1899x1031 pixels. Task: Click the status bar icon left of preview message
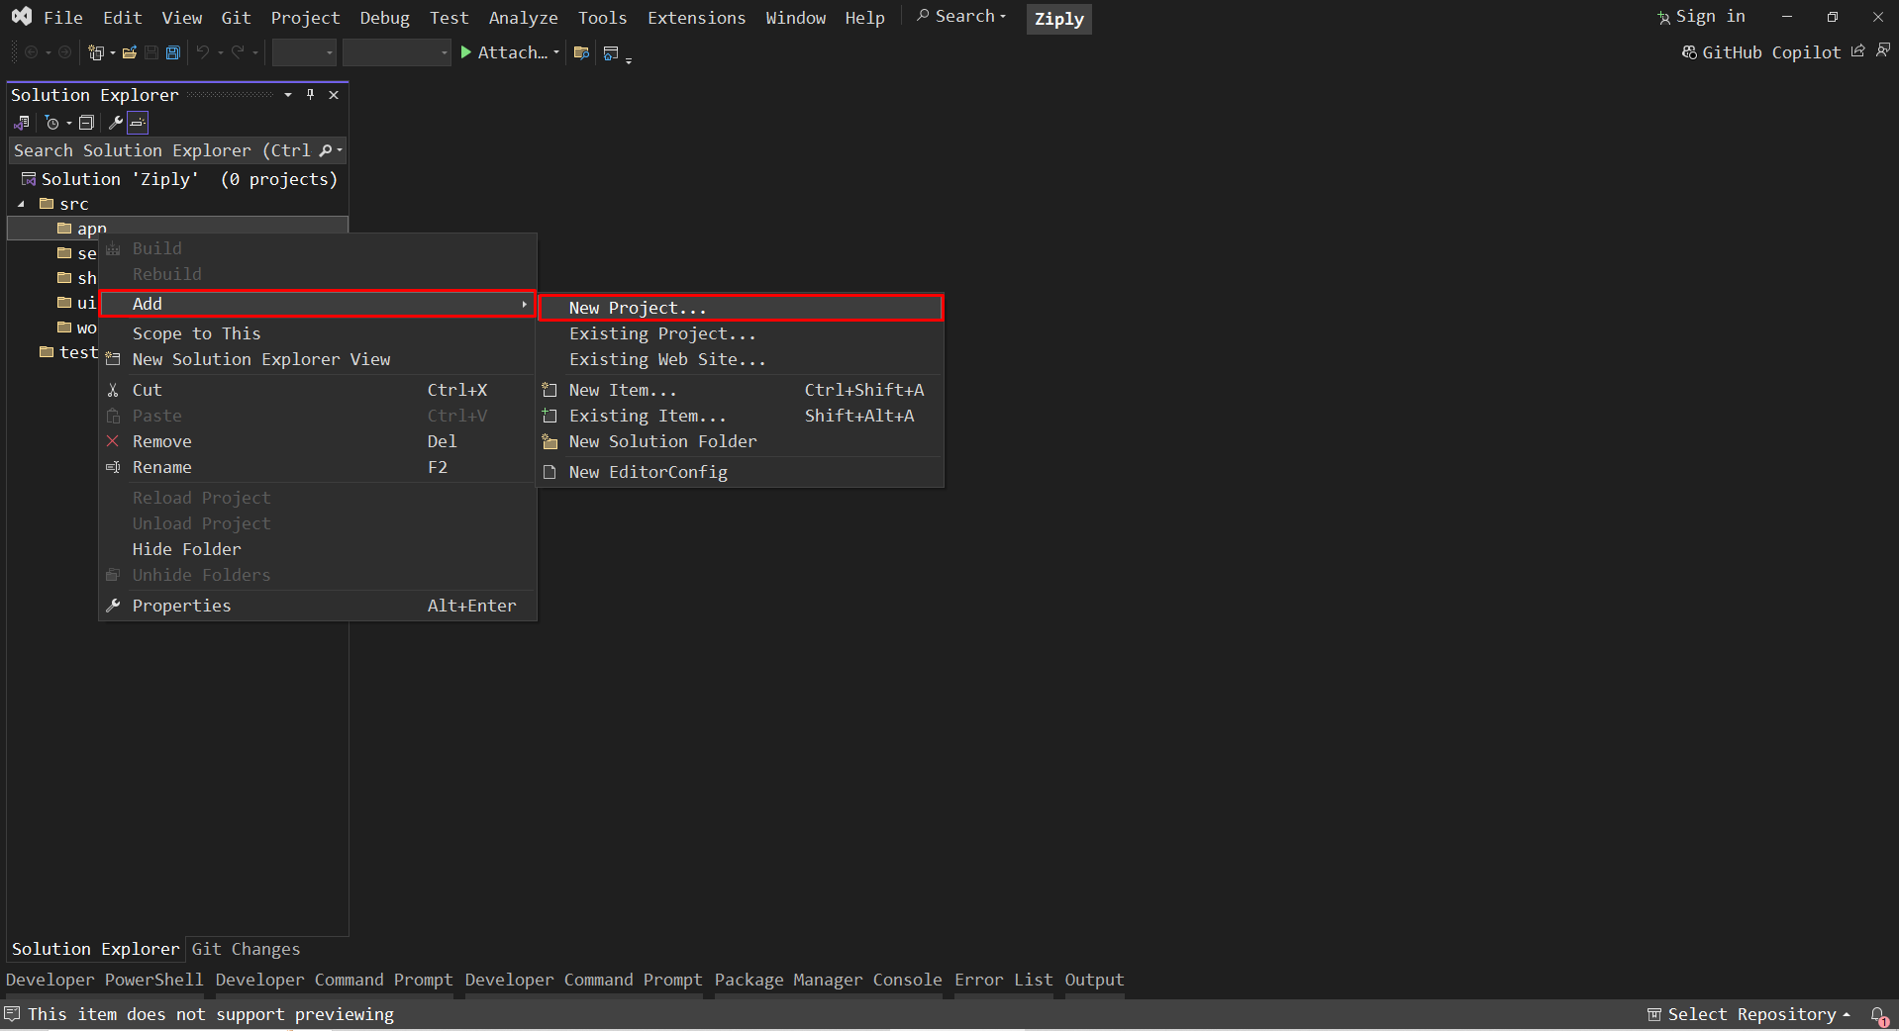pyautogui.click(x=12, y=1014)
